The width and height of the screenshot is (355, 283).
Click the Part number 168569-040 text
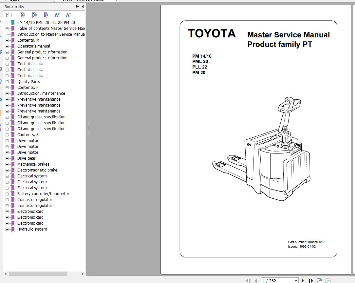pyautogui.click(x=306, y=242)
